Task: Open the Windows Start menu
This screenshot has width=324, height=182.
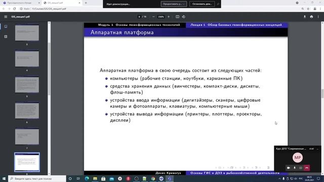Action: coord(4,178)
